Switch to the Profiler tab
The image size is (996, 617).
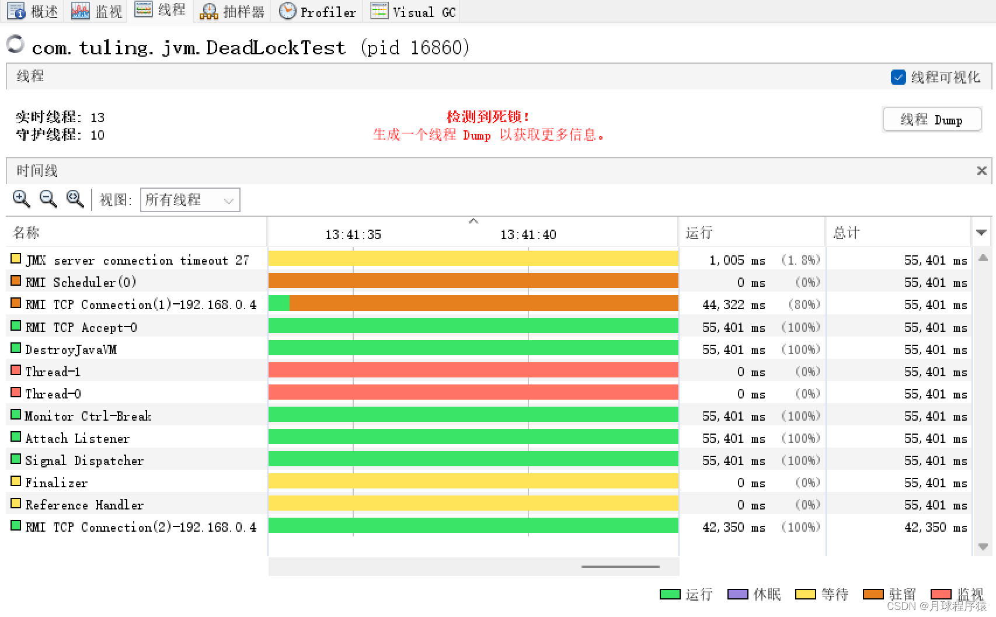coord(318,11)
